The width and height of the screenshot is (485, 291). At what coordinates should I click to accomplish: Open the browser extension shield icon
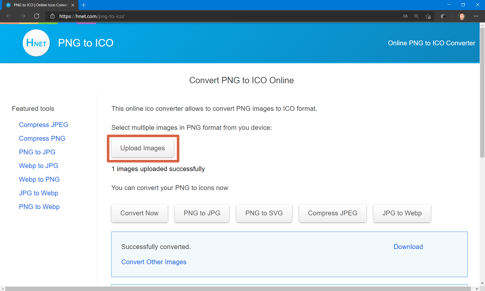pos(443,16)
